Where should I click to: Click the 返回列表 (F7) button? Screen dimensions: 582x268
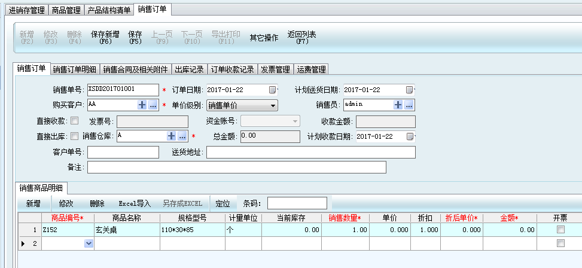tap(302, 38)
